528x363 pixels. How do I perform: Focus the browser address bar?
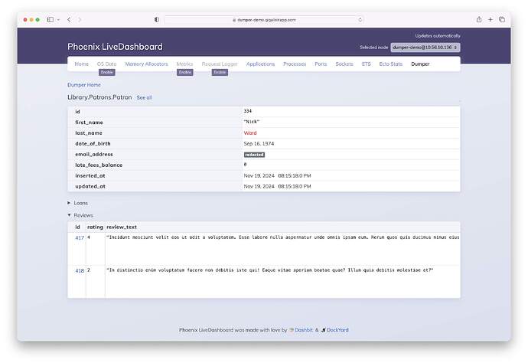[x=264, y=20]
